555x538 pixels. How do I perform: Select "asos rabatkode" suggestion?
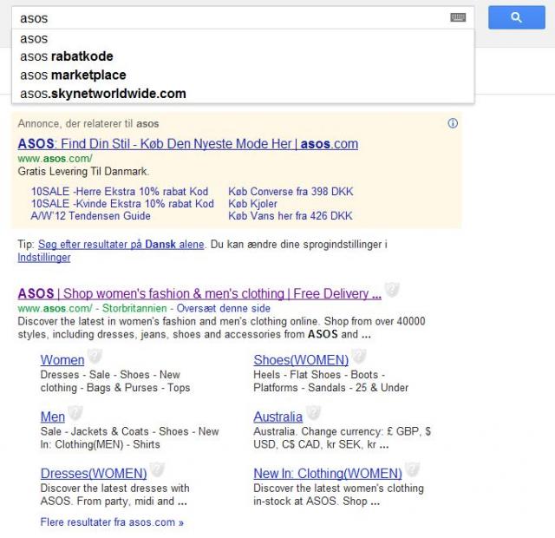[67, 56]
